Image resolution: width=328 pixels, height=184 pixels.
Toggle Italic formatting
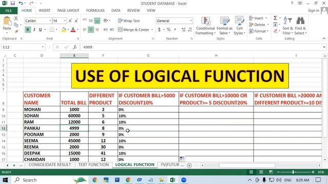point(34,30)
